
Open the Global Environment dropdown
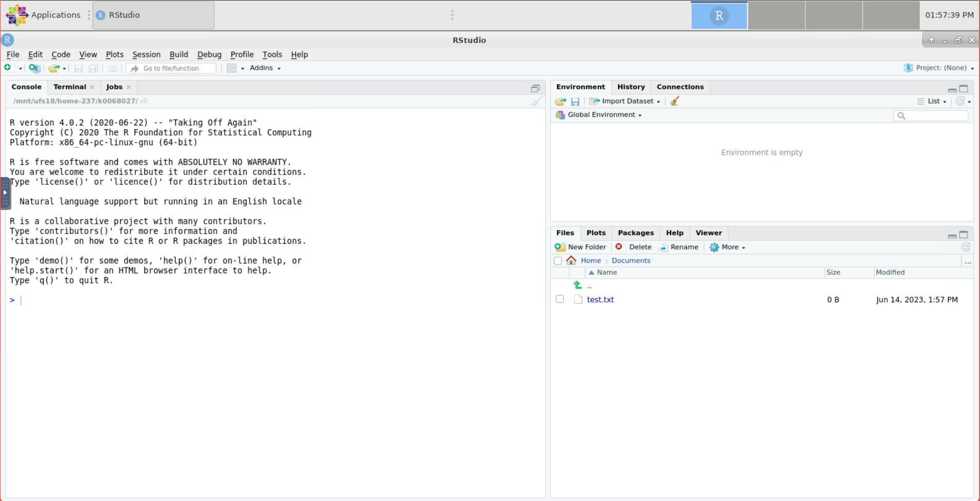pyautogui.click(x=599, y=115)
